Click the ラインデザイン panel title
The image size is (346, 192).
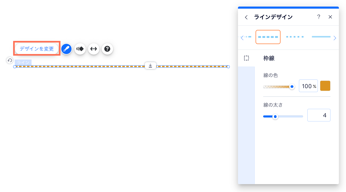(x=273, y=17)
